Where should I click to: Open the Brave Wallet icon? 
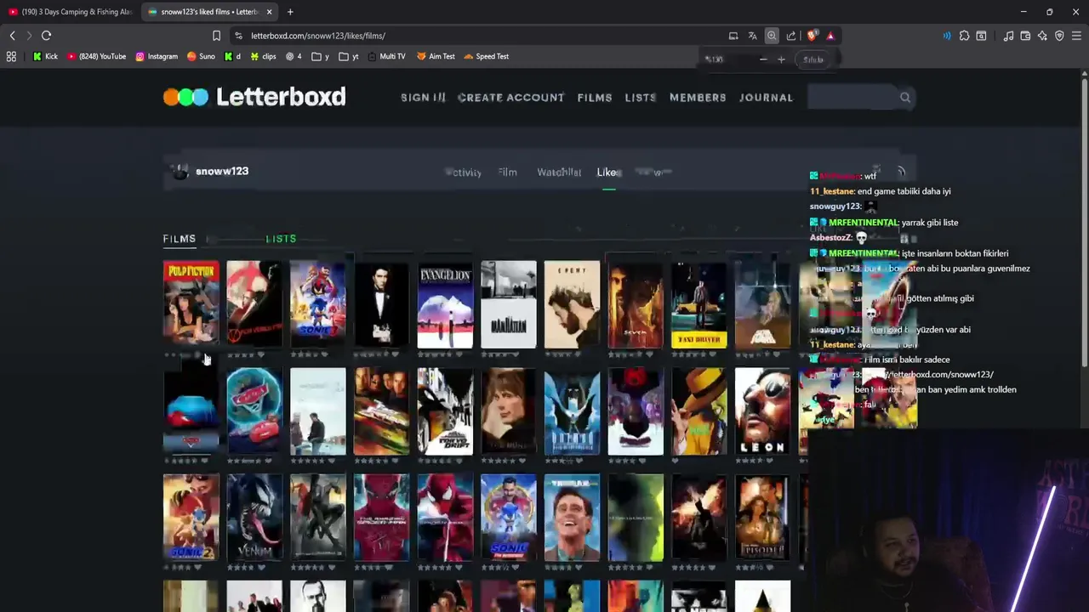click(1025, 36)
